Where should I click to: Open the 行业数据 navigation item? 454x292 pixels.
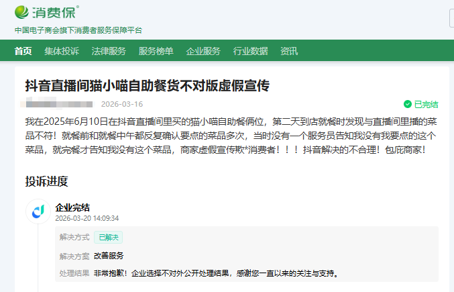click(x=250, y=51)
